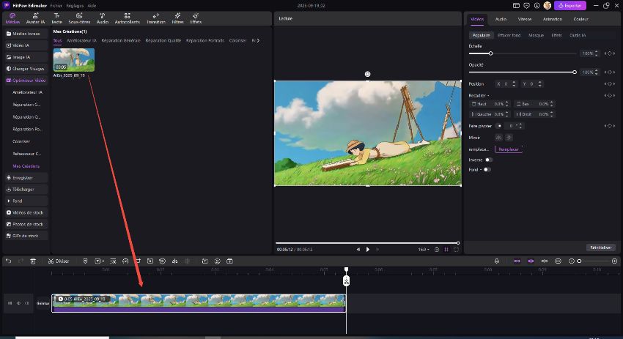Show more tabs with the chevron arrow
Screen dimensions: 623x339
coord(258,40)
